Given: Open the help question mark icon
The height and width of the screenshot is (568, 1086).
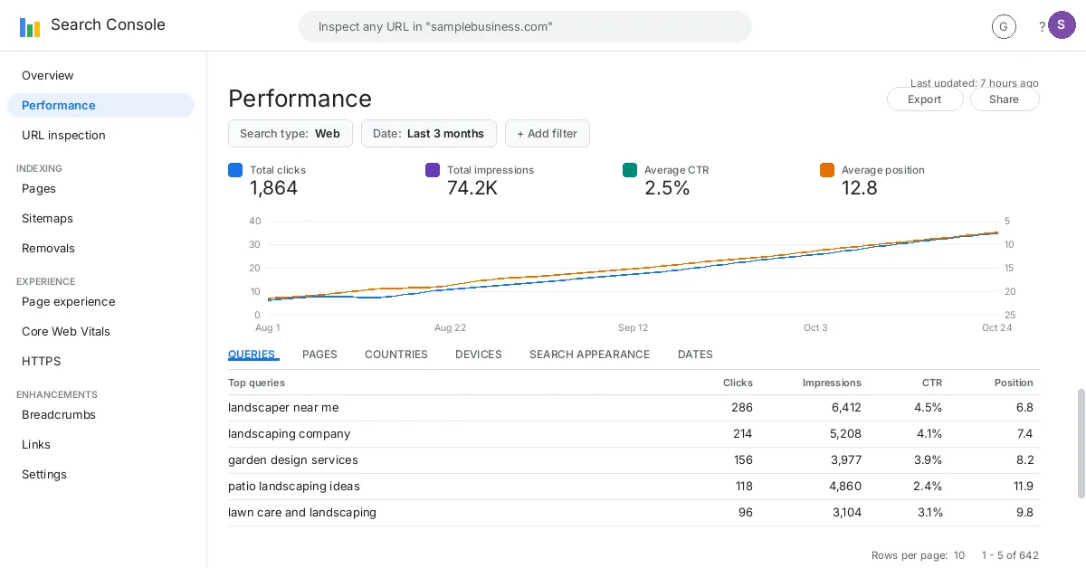Looking at the screenshot, I should pyautogui.click(x=1042, y=27).
